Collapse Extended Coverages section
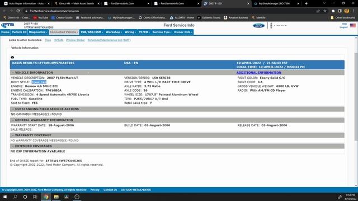 13,146
